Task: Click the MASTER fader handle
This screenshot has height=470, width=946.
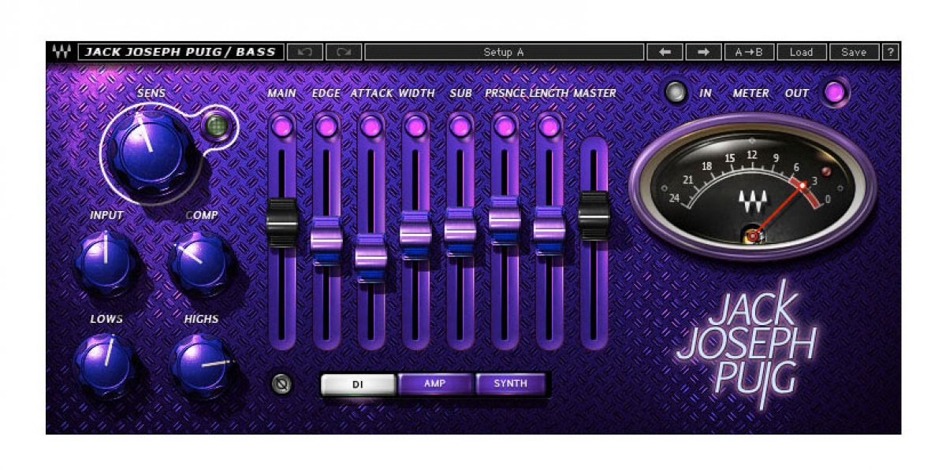Action: tap(594, 215)
